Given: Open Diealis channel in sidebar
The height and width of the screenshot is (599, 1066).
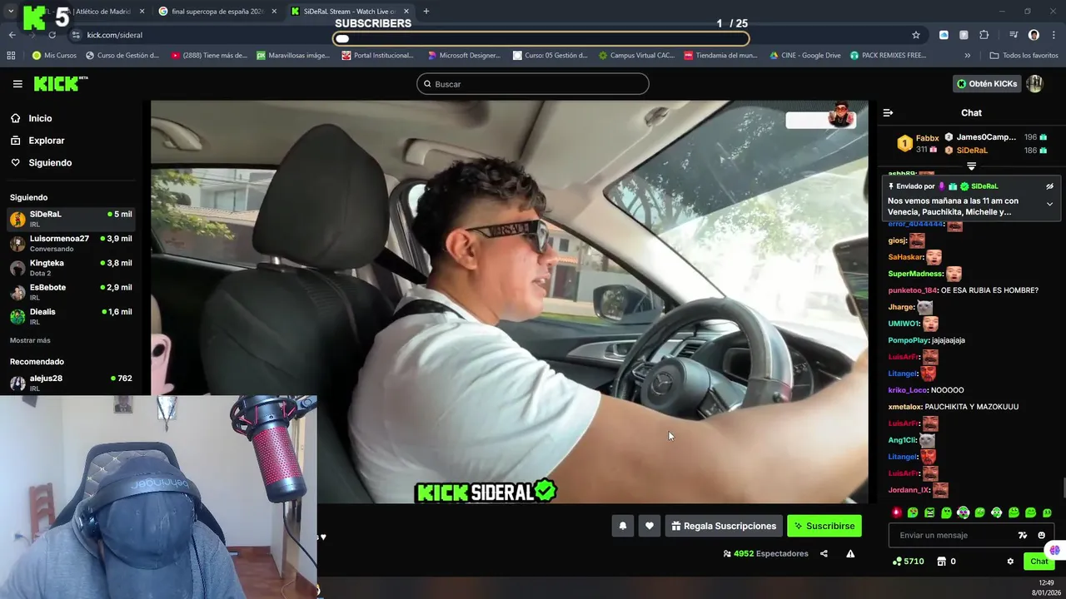Looking at the screenshot, I should coord(71,316).
